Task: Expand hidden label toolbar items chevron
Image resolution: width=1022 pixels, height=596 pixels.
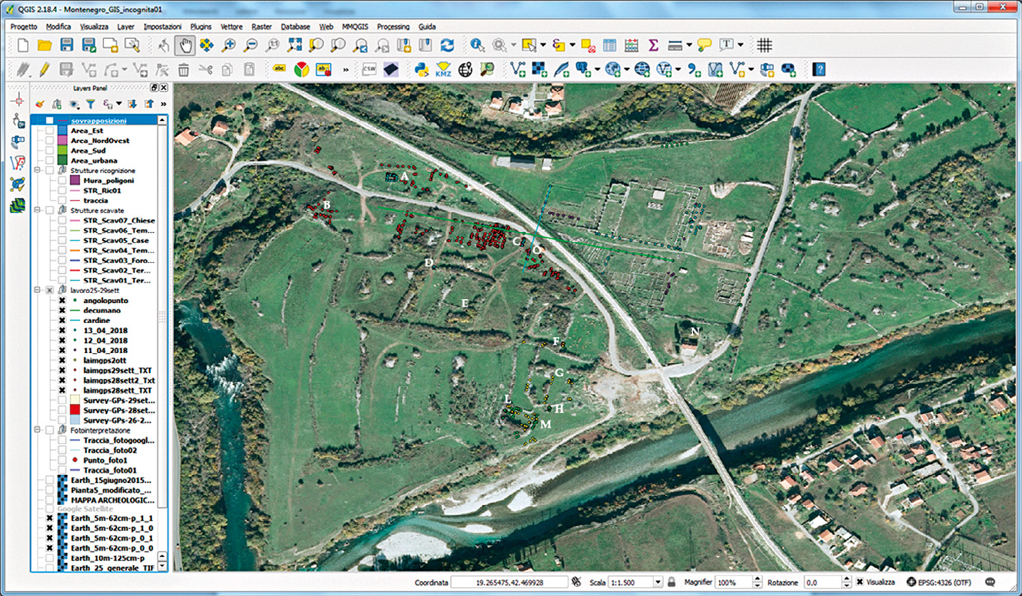Action: pyautogui.click(x=346, y=69)
